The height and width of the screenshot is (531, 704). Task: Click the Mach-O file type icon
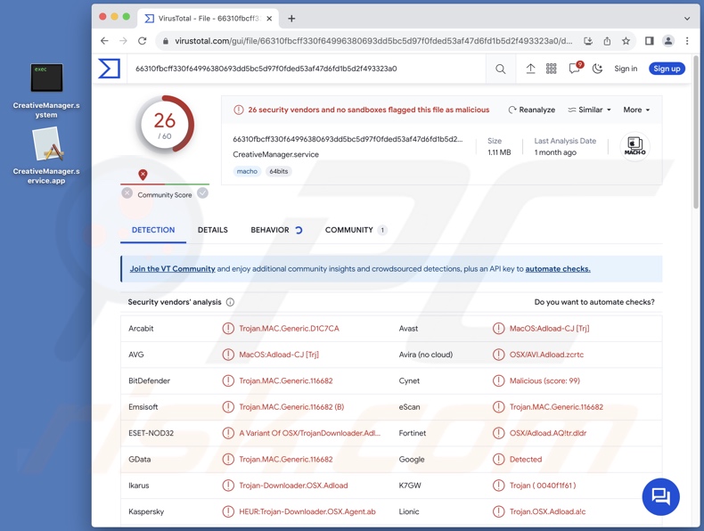(634, 146)
